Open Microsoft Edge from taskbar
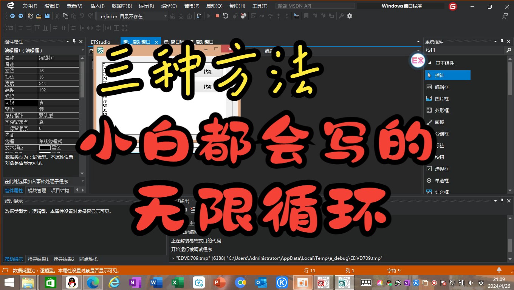 click(x=93, y=282)
